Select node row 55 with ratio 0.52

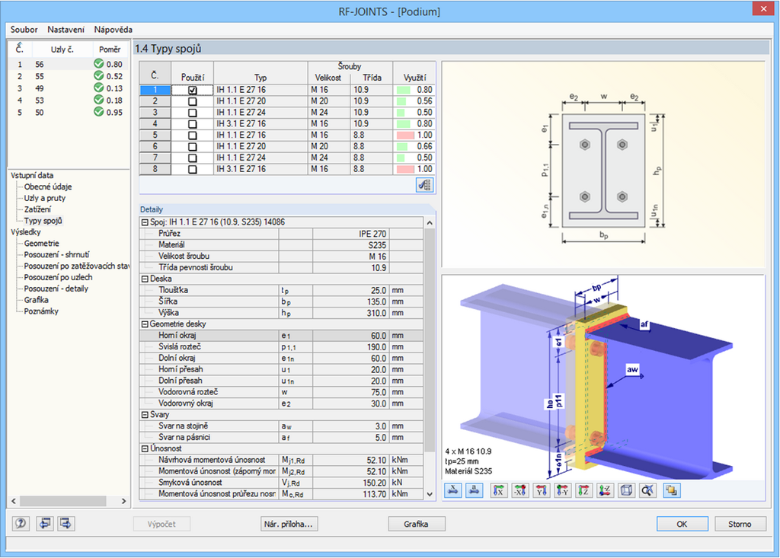pyautogui.click(x=68, y=76)
